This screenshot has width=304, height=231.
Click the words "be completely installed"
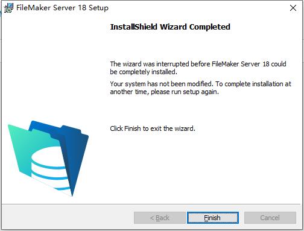144,72
